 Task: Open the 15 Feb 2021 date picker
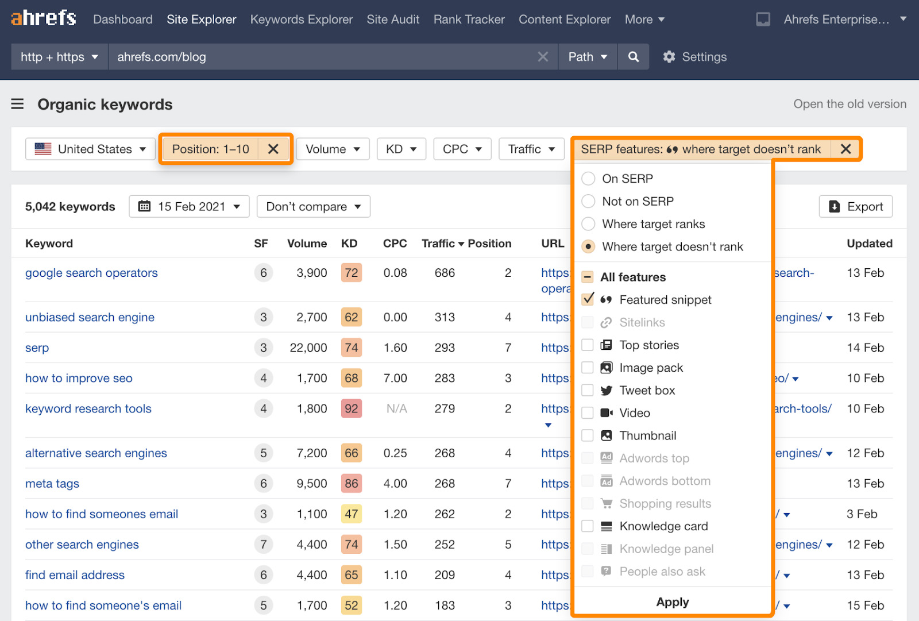190,207
